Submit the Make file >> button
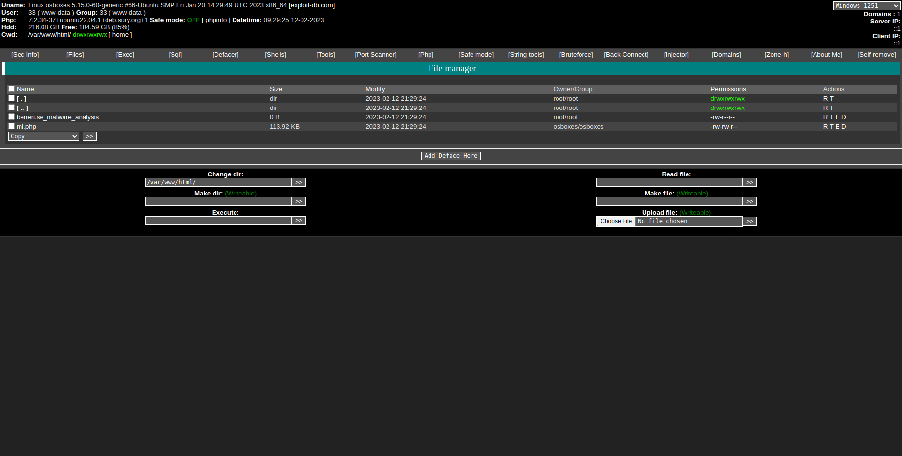Screen dimensions: 902x456 [x=750, y=201]
